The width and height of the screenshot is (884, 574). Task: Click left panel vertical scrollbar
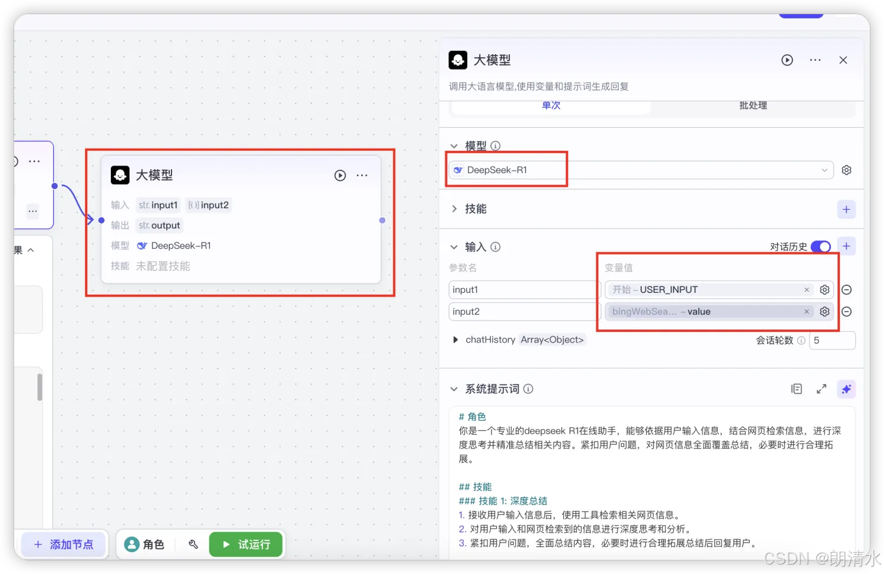point(40,387)
